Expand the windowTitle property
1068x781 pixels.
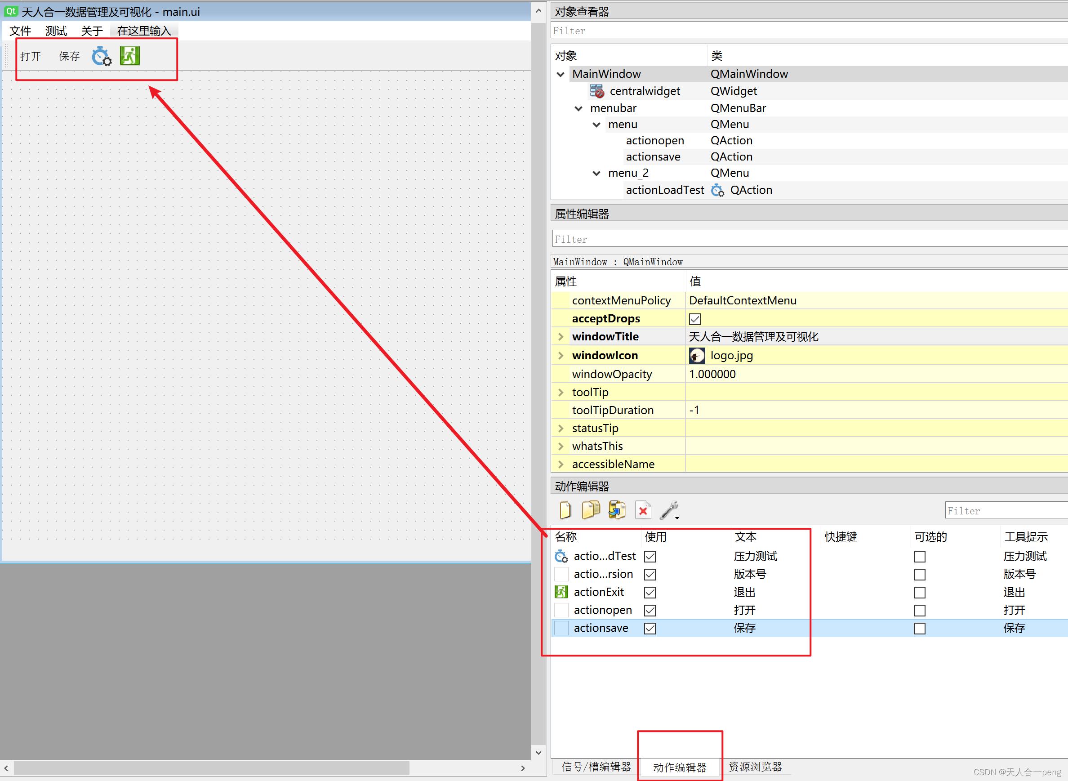click(x=561, y=337)
